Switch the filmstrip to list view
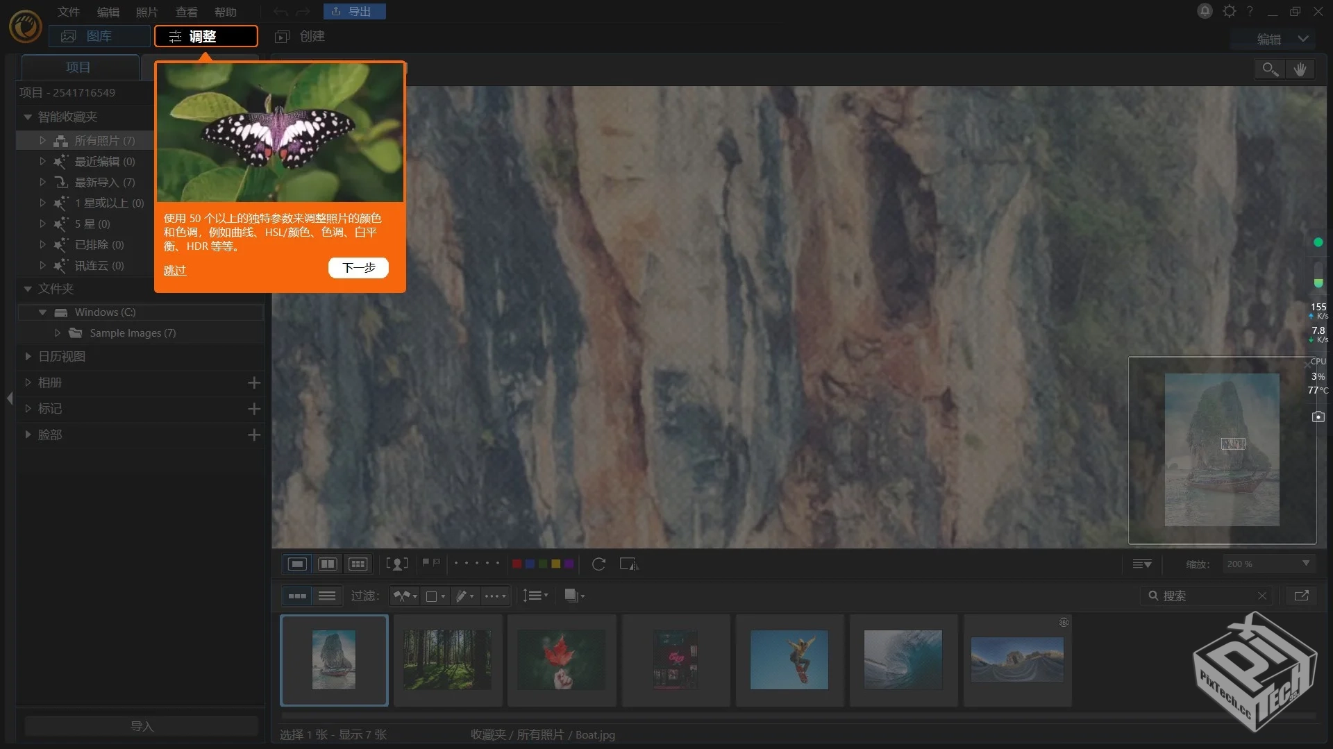 point(327,596)
